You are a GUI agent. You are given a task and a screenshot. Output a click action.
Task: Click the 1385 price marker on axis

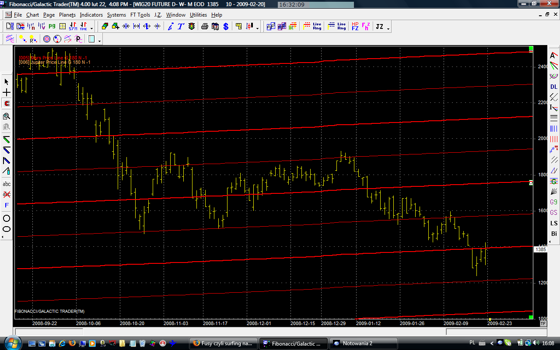point(541,249)
